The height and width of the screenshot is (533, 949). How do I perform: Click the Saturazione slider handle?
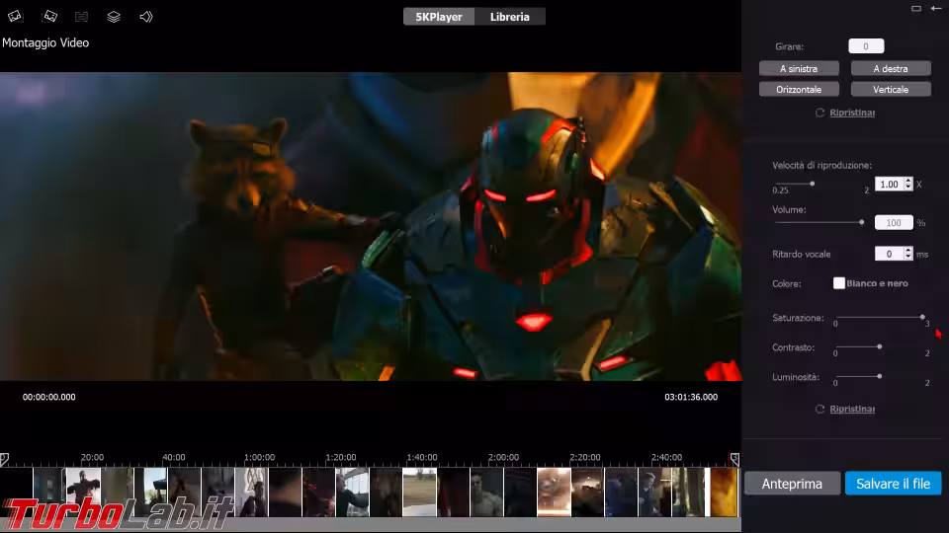click(922, 317)
